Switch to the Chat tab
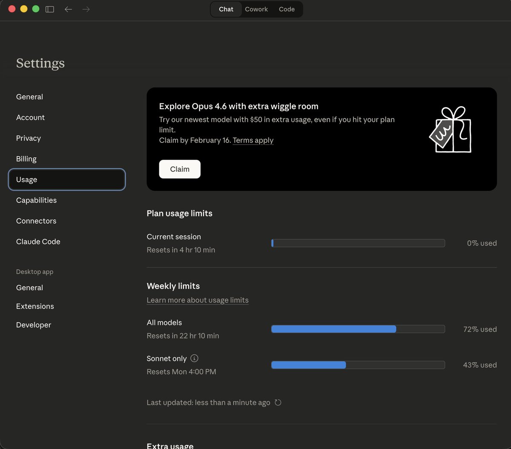Screen dimensions: 511x449 point(226,9)
